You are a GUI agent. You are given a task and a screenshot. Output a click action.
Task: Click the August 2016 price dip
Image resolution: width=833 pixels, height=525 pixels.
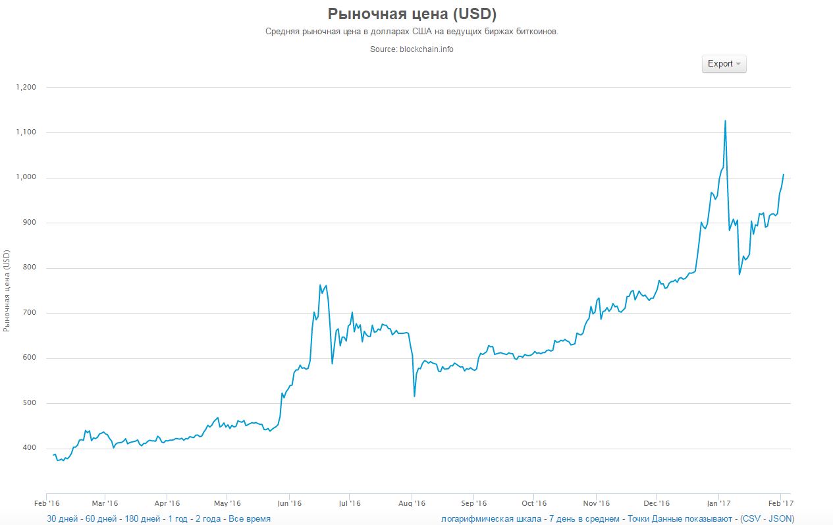pos(414,396)
